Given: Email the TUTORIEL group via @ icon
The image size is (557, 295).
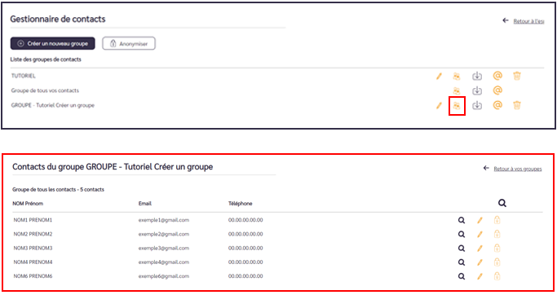Looking at the screenshot, I should click(x=497, y=76).
